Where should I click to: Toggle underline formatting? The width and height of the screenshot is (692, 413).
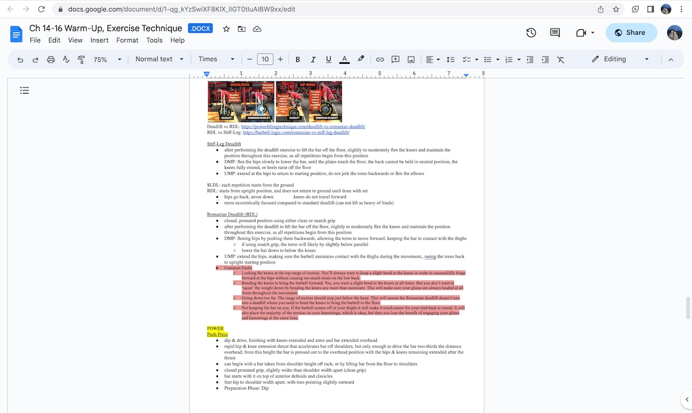[x=328, y=59]
